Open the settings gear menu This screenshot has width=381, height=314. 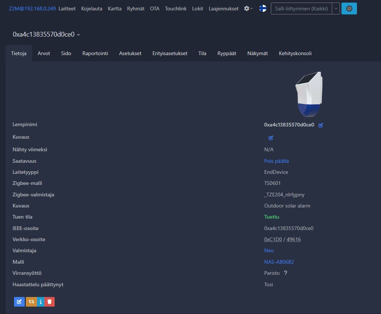(248, 9)
